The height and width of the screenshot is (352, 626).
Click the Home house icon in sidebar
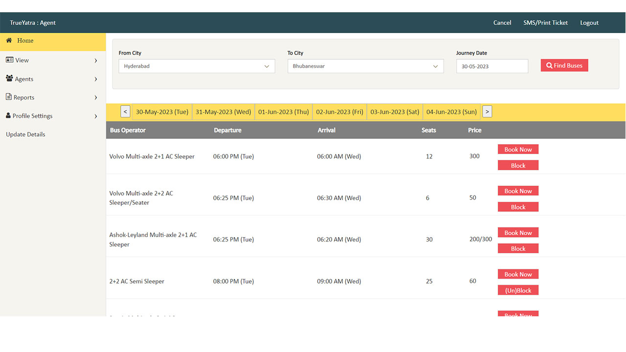9,41
